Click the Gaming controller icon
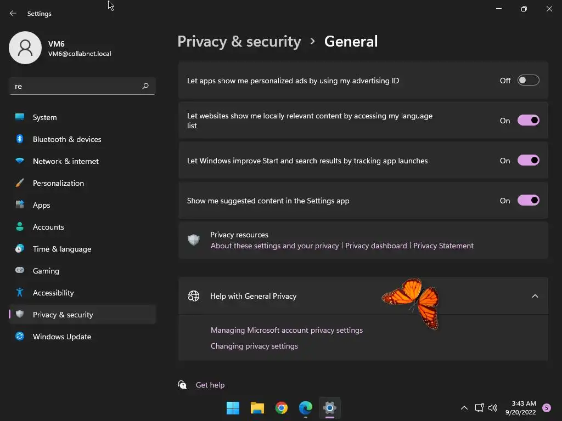The image size is (562, 421). coord(20,271)
